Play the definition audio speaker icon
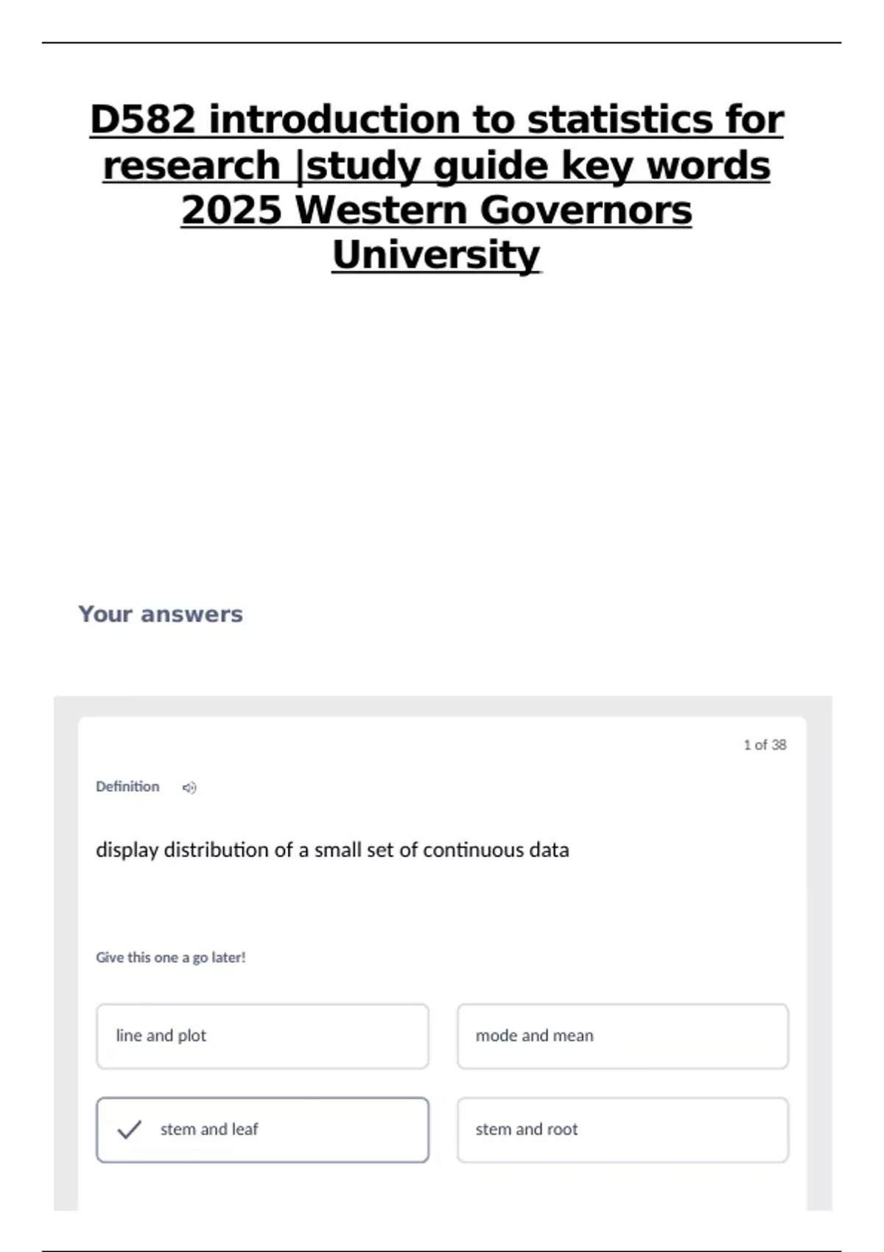 pos(189,788)
